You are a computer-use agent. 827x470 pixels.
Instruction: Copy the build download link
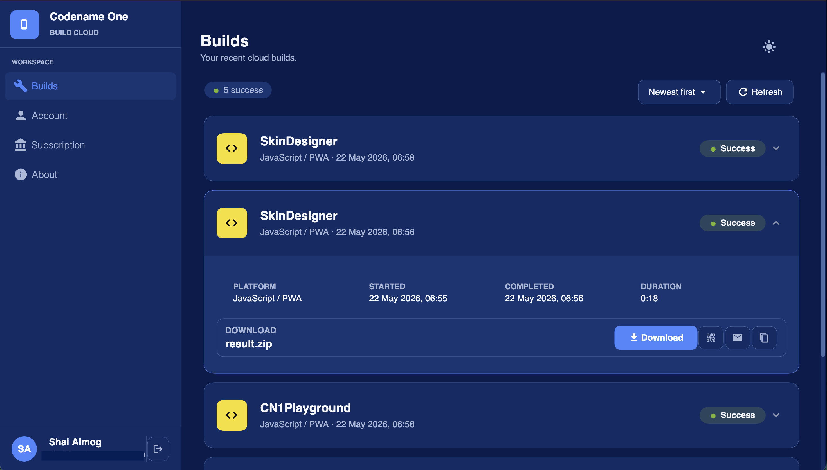(x=764, y=338)
